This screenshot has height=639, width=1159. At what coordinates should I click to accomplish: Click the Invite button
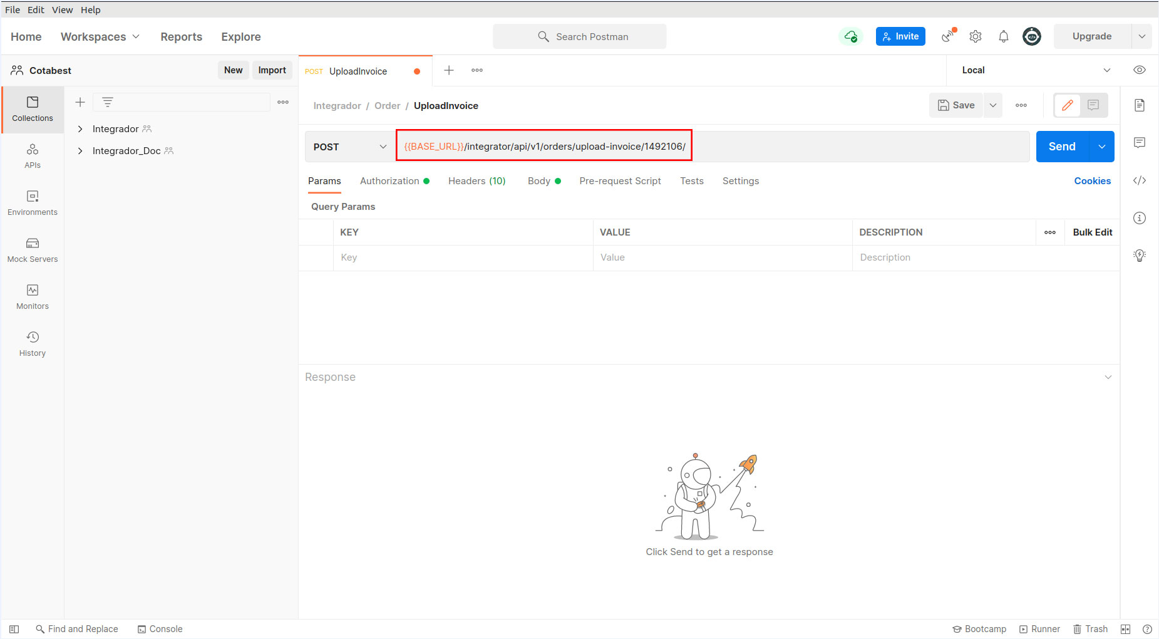click(900, 36)
